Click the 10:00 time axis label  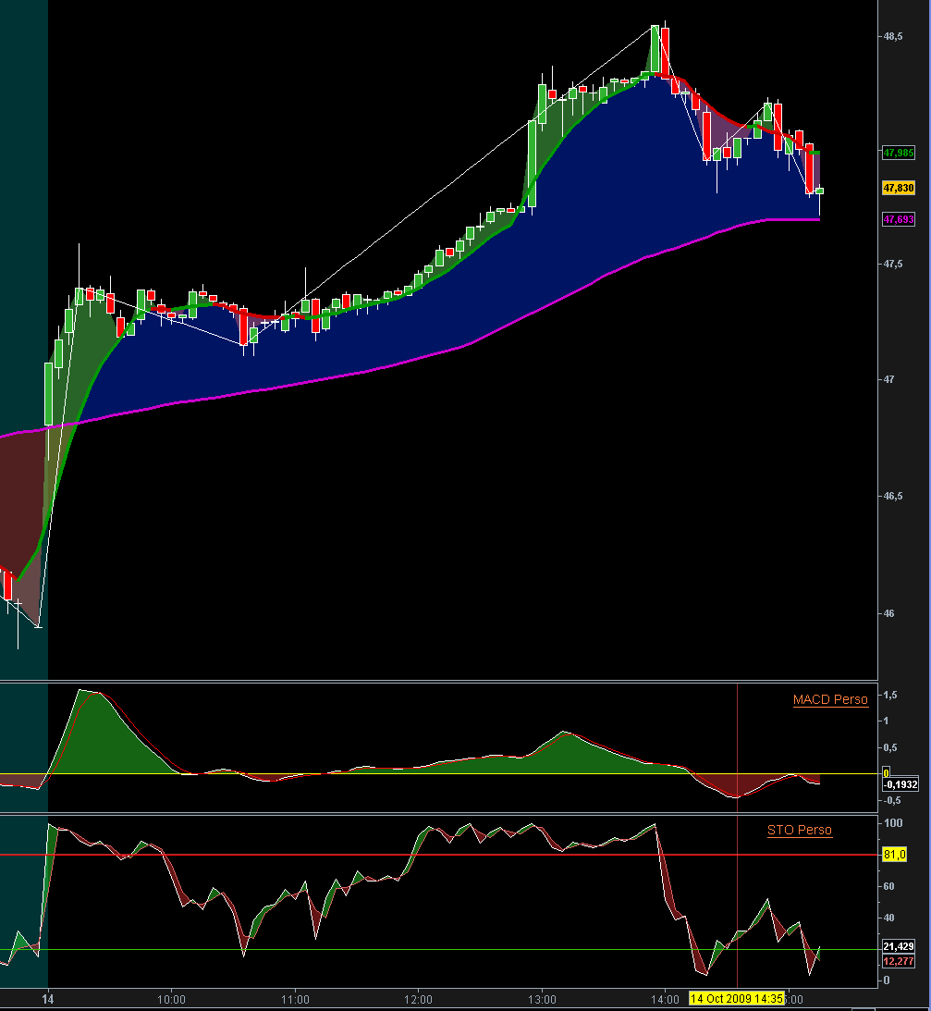coord(171,999)
